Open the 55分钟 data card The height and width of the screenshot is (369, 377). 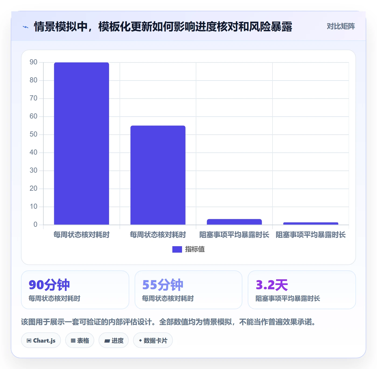[188, 290]
